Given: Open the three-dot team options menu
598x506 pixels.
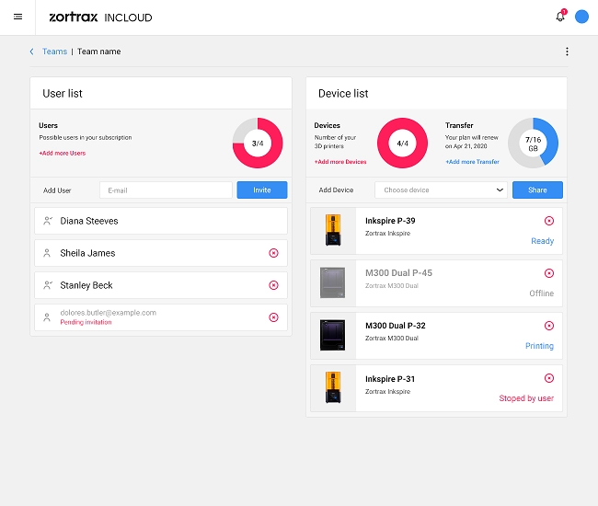Looking at the screenshot, I should click(x=567, y=52).
